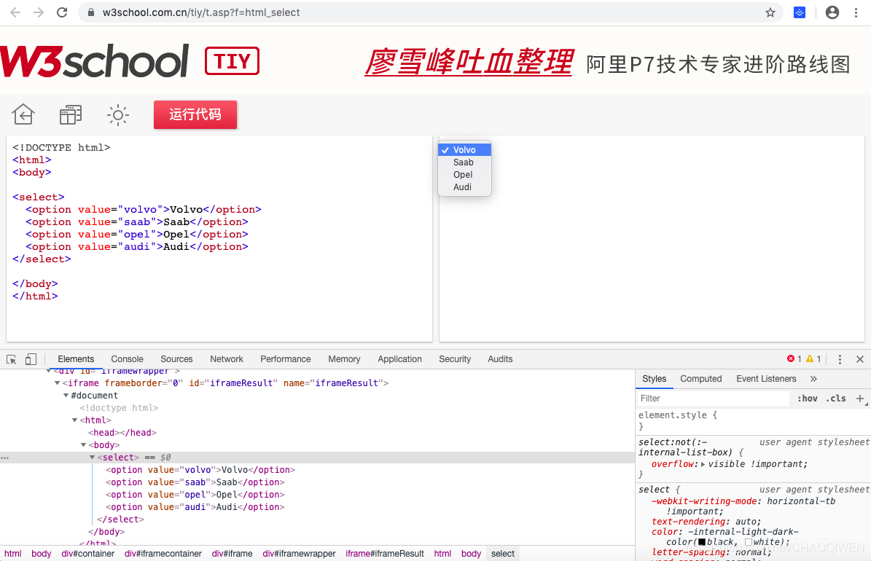Open the Application tab
This screenshot has height=561, width=871.
pyautogui.click(x=400, y=359)
